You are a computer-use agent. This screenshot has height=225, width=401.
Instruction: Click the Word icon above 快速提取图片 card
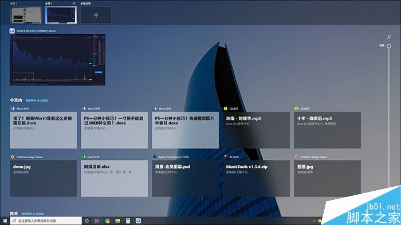[x=155, y=109]
